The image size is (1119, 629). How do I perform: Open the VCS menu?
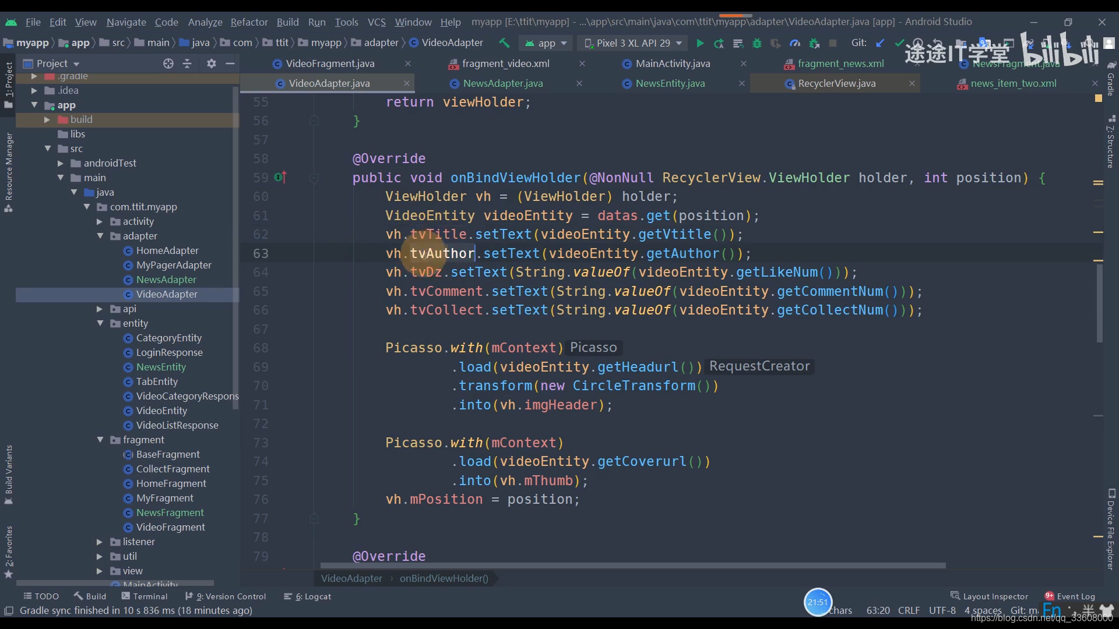pos(376,22)
